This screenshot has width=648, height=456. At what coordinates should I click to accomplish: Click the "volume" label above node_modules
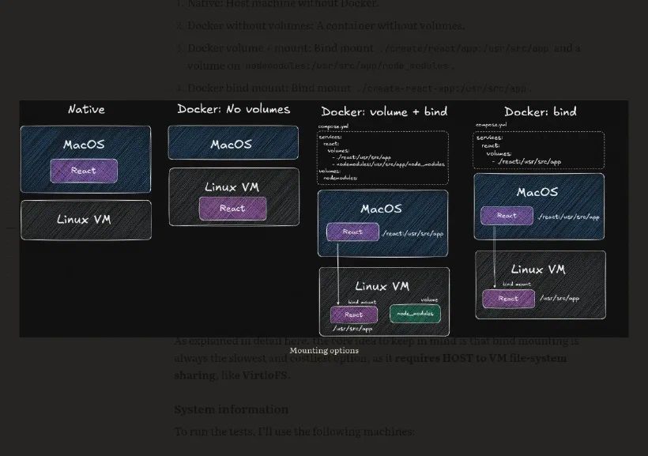[x=429, y=300]
